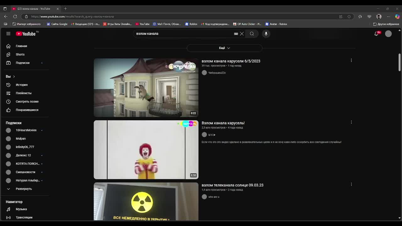Open the Входящие (121) Gmail bookmark
402x226 pixels.
(85, 24)
